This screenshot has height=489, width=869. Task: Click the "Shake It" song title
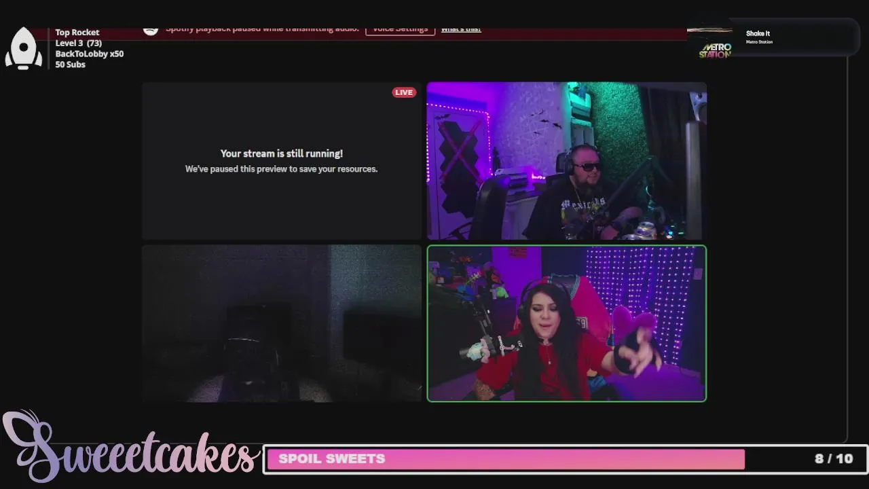point(758,33)
